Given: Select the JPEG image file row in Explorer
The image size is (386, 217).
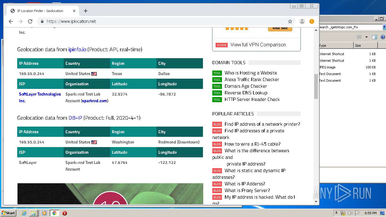Looking at the screenshot, I should point(348,67).
